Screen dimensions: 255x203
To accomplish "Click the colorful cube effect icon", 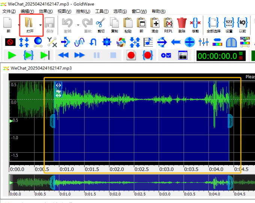I will point(121,42).
